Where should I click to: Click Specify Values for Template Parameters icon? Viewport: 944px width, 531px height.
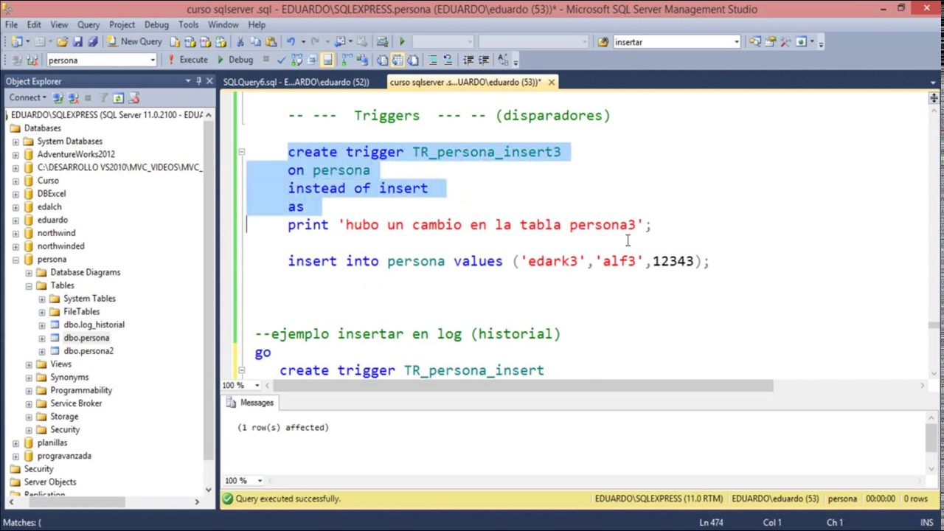[x=503, y=60]
